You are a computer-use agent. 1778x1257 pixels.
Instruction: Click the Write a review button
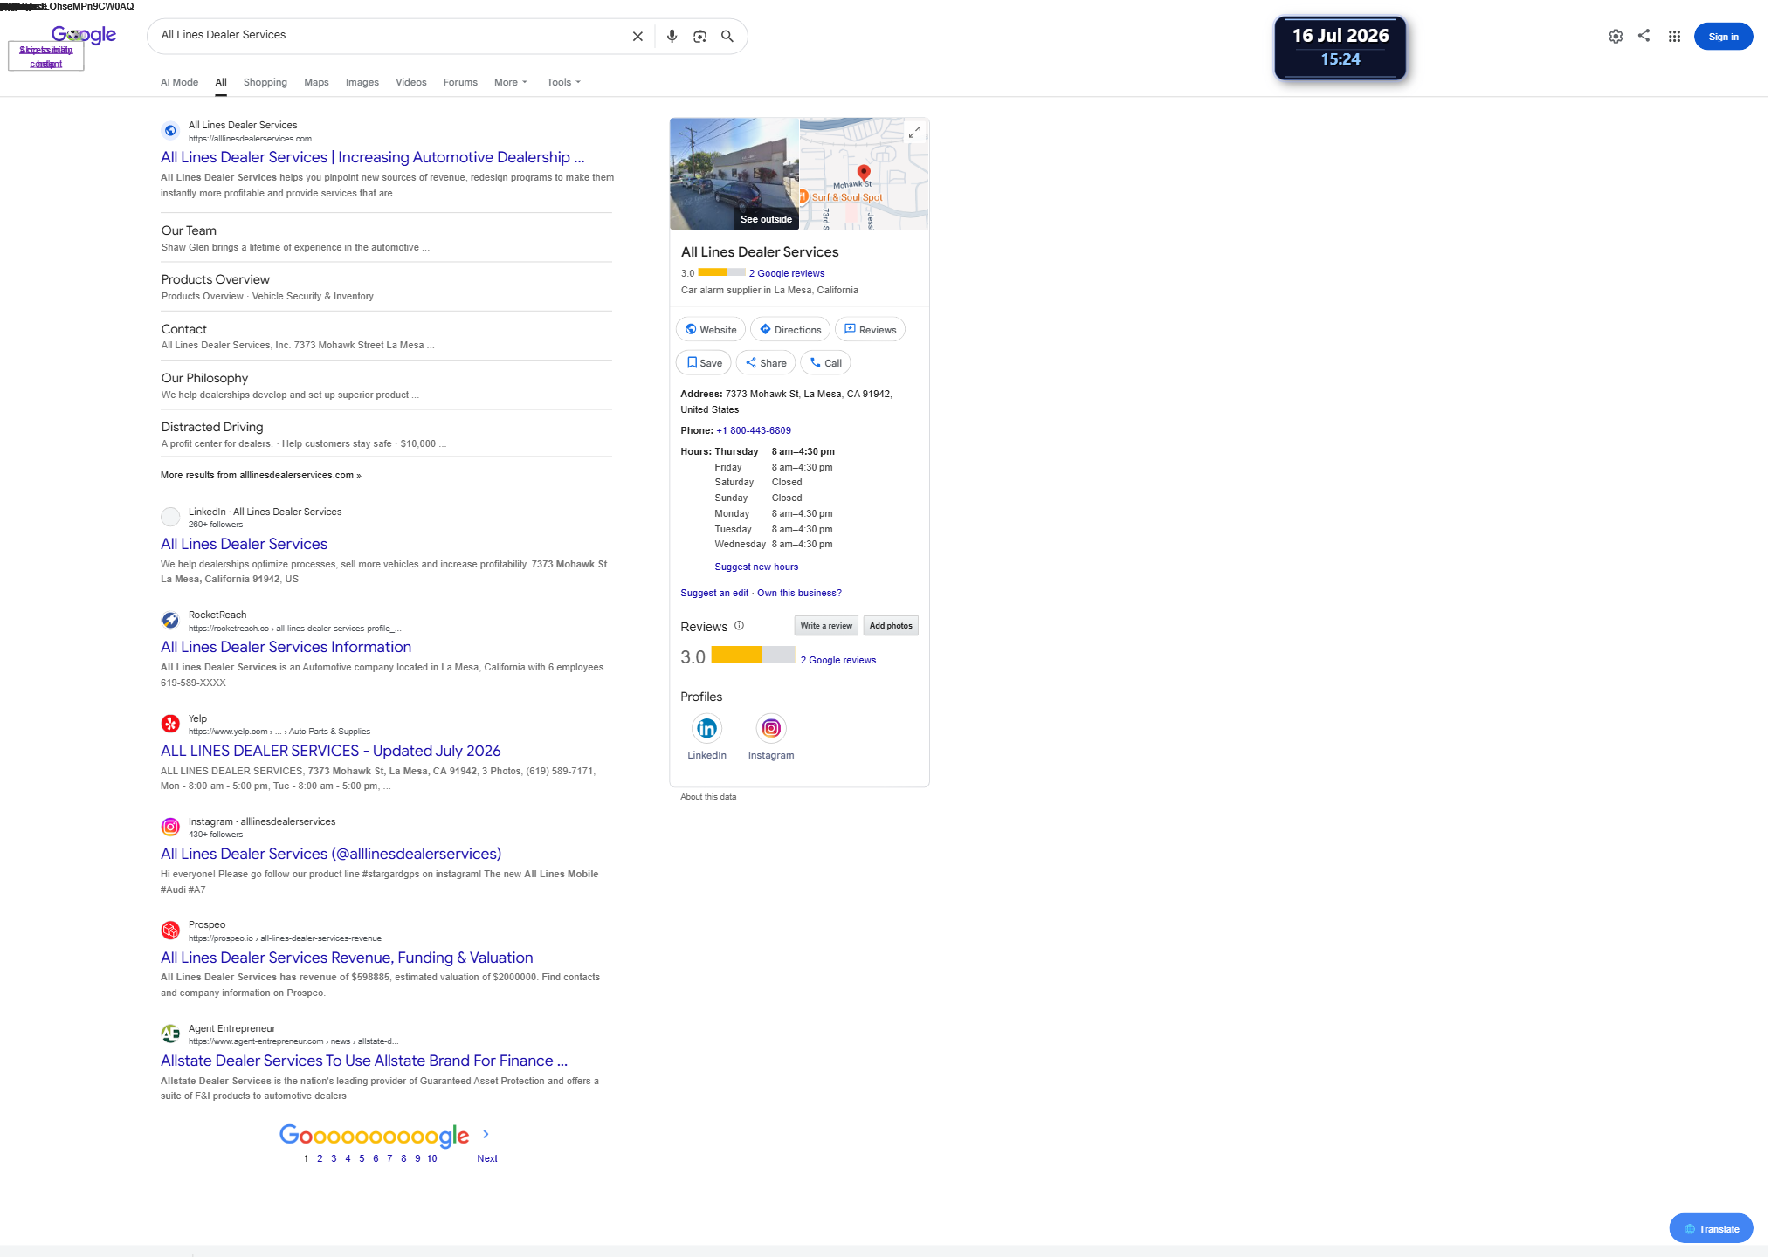(x=826, y=626)
